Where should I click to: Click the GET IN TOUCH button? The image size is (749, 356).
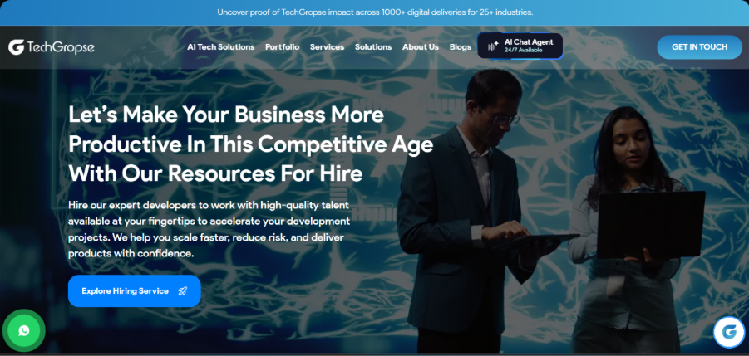[x=699, y=47]
